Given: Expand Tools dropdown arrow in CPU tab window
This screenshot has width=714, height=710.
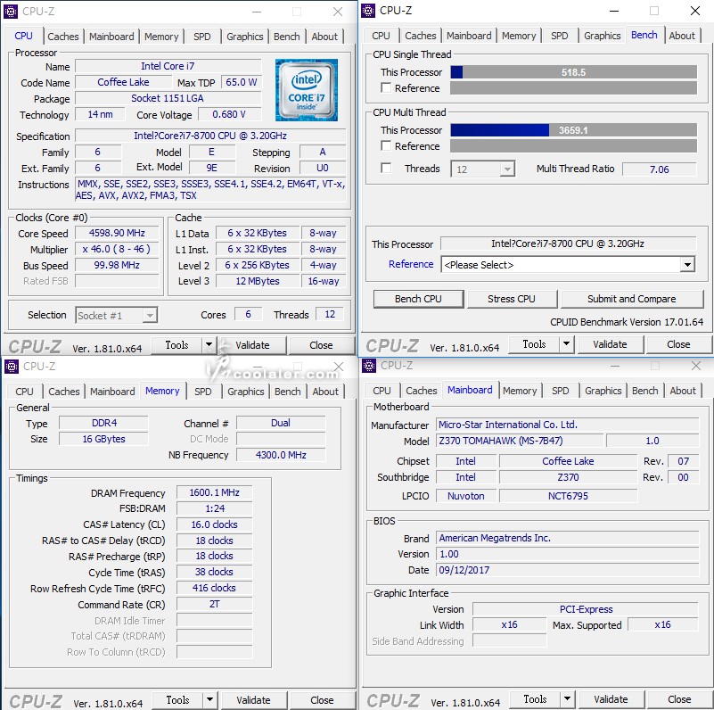Looking at the screenshot, I should (x=209, y=345).
